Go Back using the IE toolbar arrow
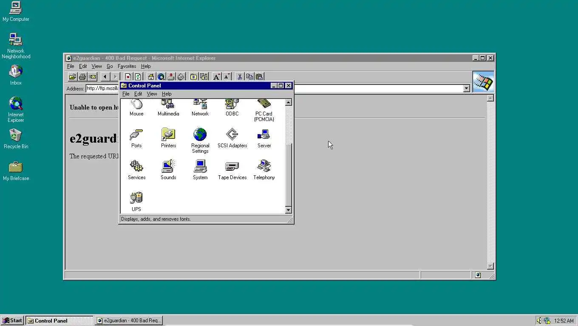578x326 pixels. [105, 76]
